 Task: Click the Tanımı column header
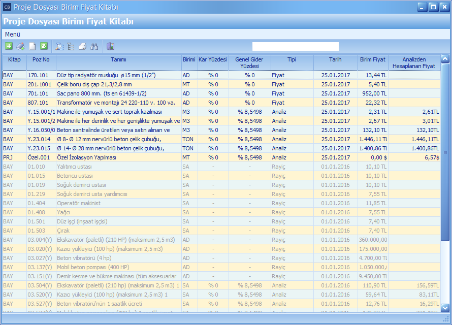pyautogui.click(x=118, y=59)
